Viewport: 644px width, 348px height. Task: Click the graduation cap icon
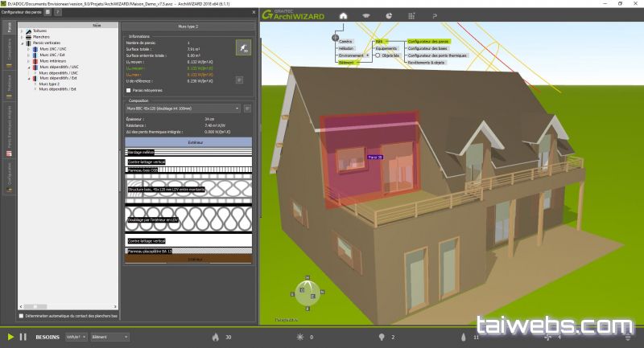(367, 15)
